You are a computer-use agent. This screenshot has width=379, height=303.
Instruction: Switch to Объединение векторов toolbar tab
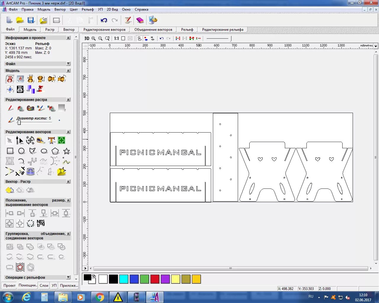(153, 30)
